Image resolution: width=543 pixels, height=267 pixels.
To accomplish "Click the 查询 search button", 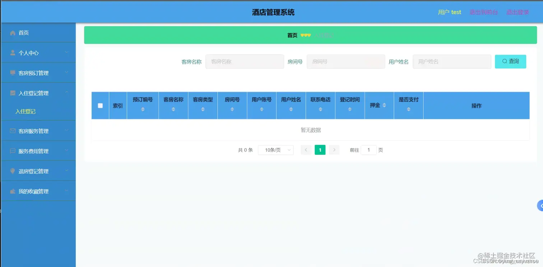I will [x=510, y=61].
